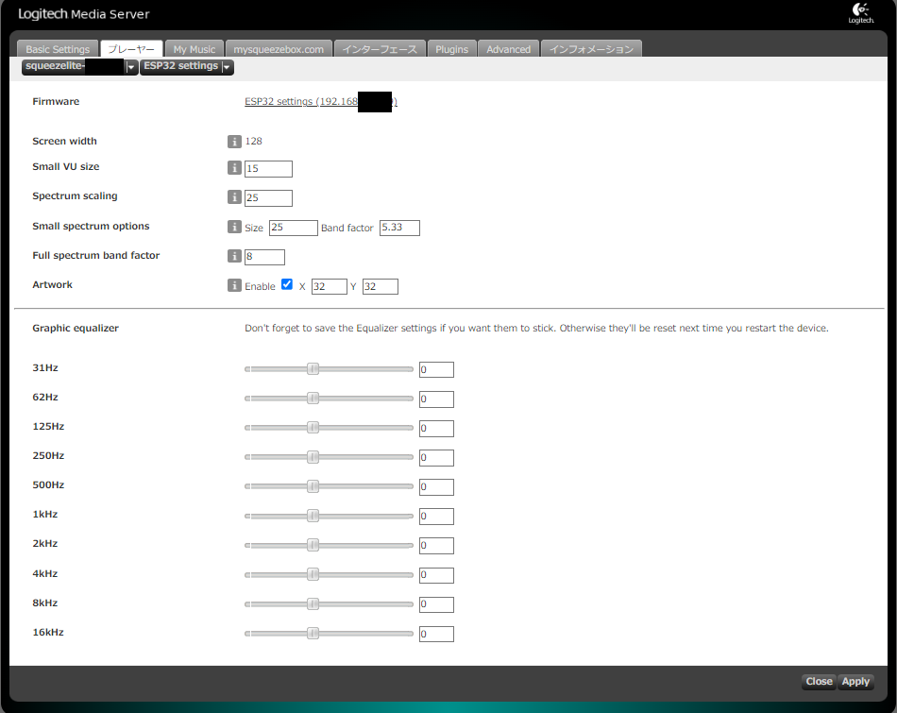Switch to the プレーヤー tab

[131, 49]
